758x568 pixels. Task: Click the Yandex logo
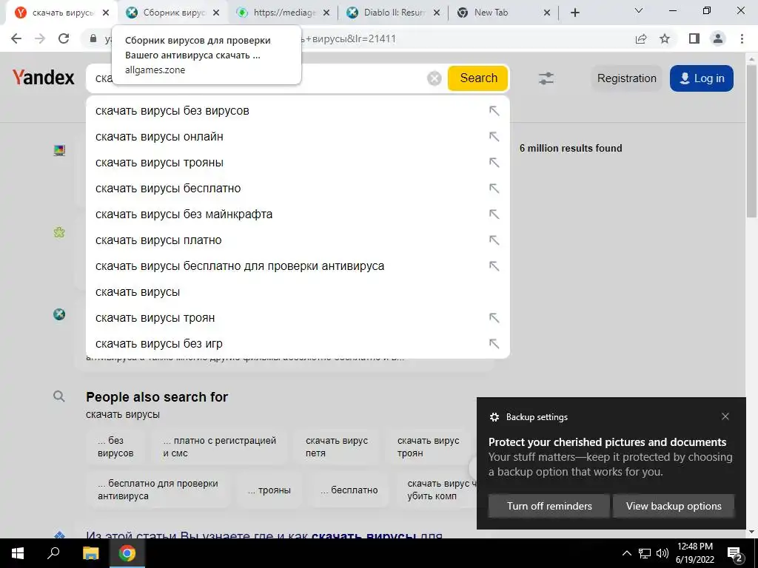tap(44, 77)
